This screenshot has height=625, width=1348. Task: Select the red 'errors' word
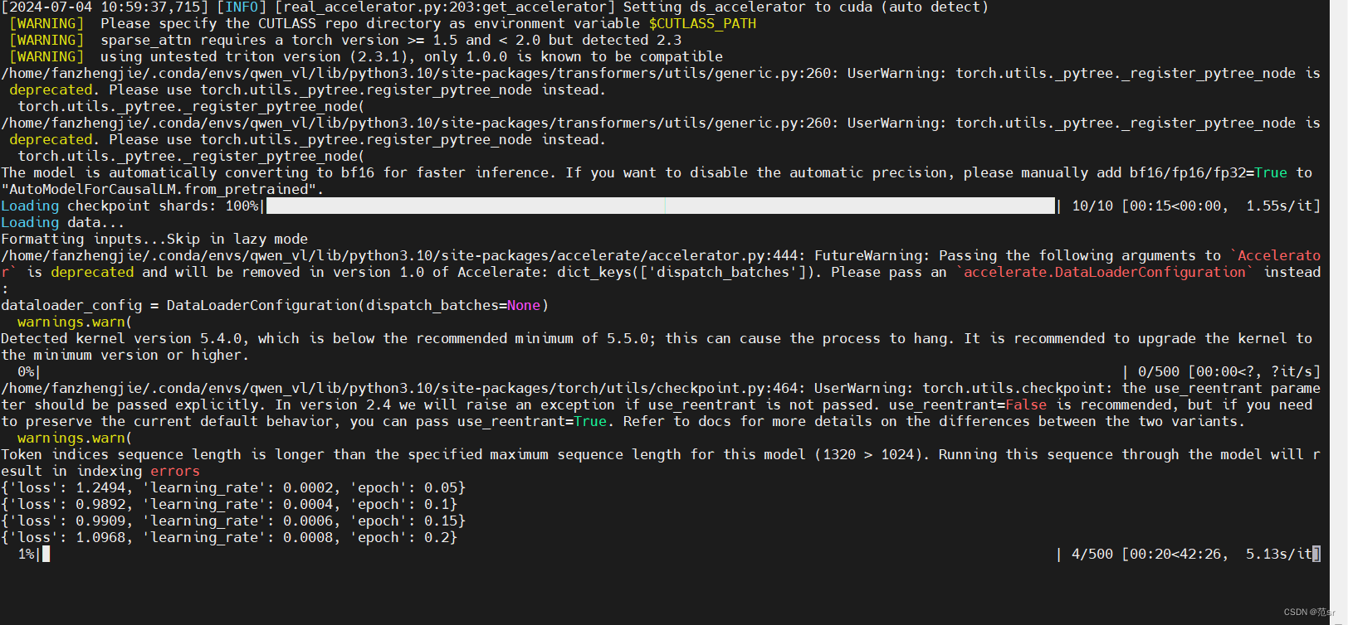(x=175, y=471)
